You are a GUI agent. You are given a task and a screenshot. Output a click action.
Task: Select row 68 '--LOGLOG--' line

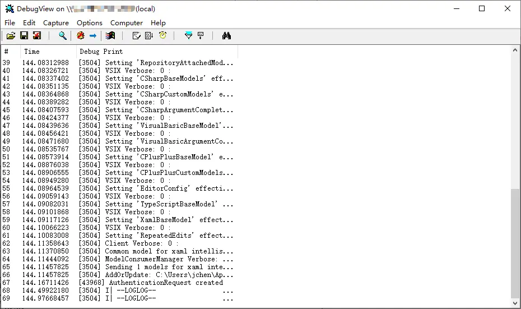pos(118,290)
